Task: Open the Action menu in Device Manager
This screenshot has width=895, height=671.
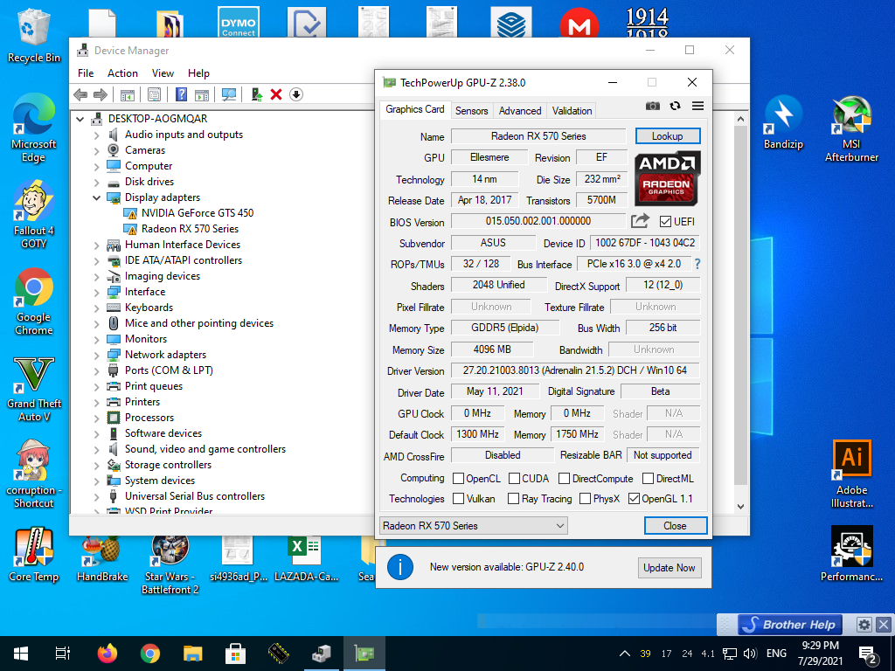Action: [x=122, y=73]
